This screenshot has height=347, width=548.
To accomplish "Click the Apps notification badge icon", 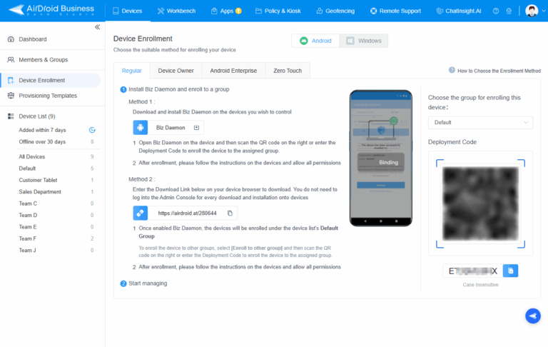I will [x=239, y=11].
